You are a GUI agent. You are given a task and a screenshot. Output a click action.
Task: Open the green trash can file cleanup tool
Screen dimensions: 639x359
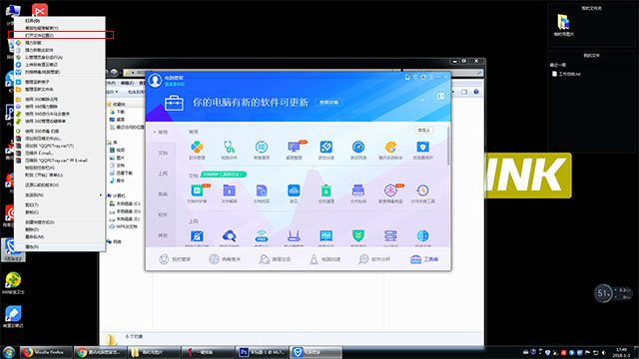tap(326, 190)
